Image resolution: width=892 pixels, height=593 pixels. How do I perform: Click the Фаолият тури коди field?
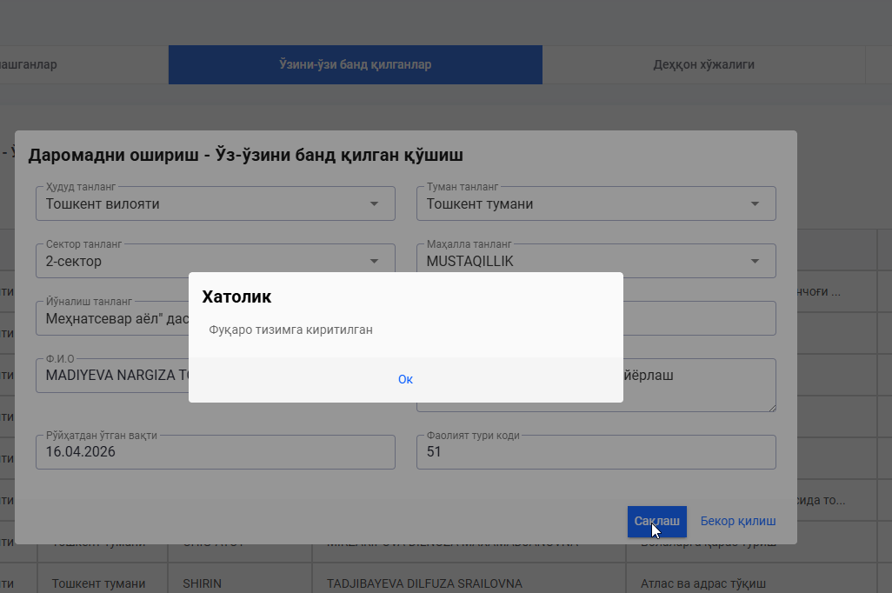(596, 452)
